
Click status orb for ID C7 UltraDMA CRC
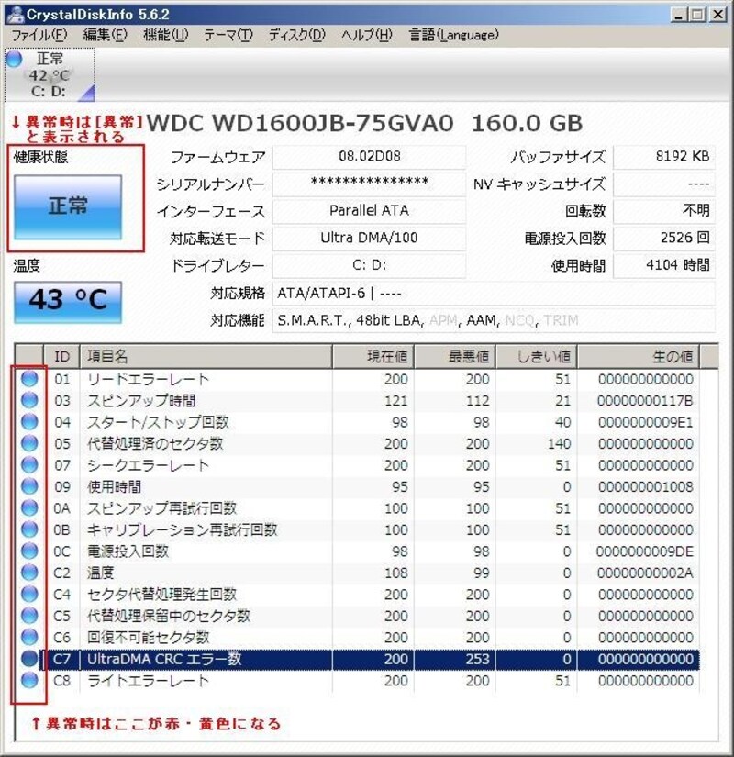click(29, 659)
